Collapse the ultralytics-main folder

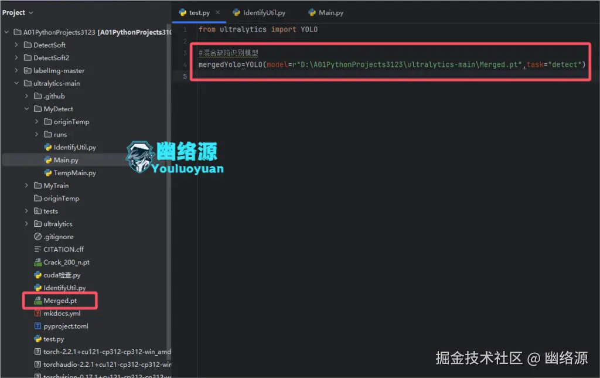[x=16, y=83]
